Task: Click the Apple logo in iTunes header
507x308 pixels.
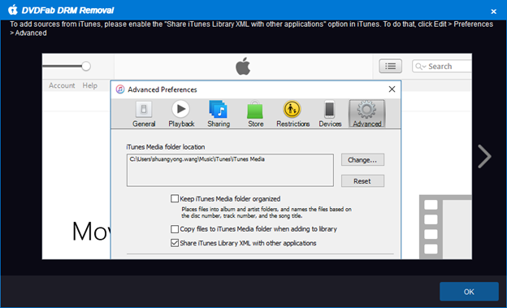Action: point(243,66)
